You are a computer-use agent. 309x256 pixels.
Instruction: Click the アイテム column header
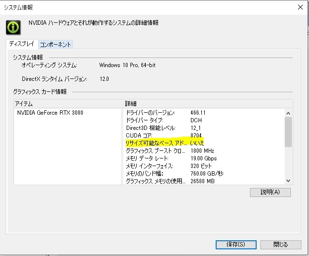click(24, 104)
